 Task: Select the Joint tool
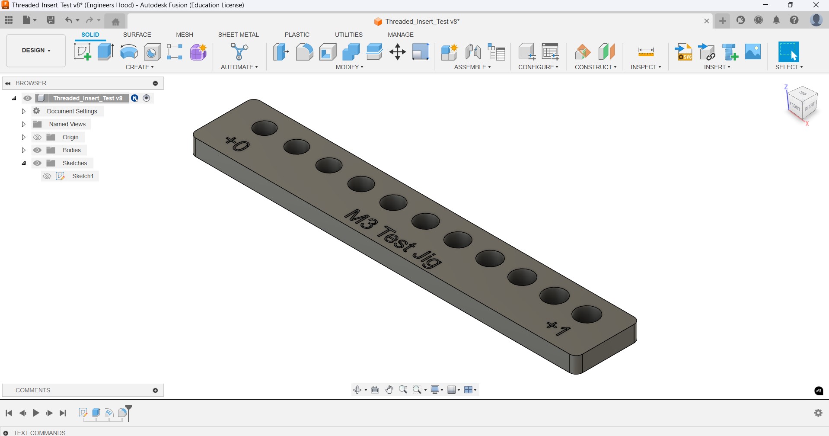click(x=473, y=52)
